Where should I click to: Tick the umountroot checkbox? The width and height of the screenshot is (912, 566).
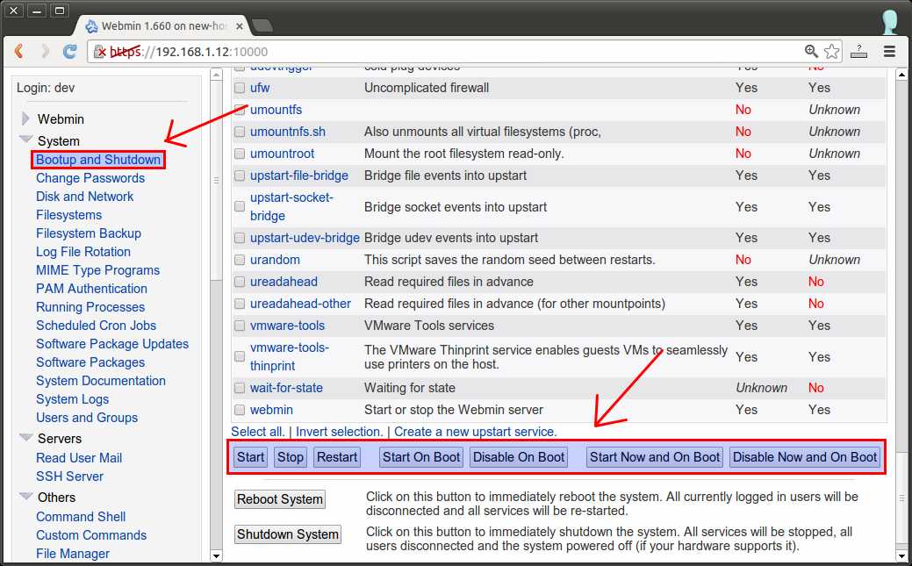(x=240, y=154)
